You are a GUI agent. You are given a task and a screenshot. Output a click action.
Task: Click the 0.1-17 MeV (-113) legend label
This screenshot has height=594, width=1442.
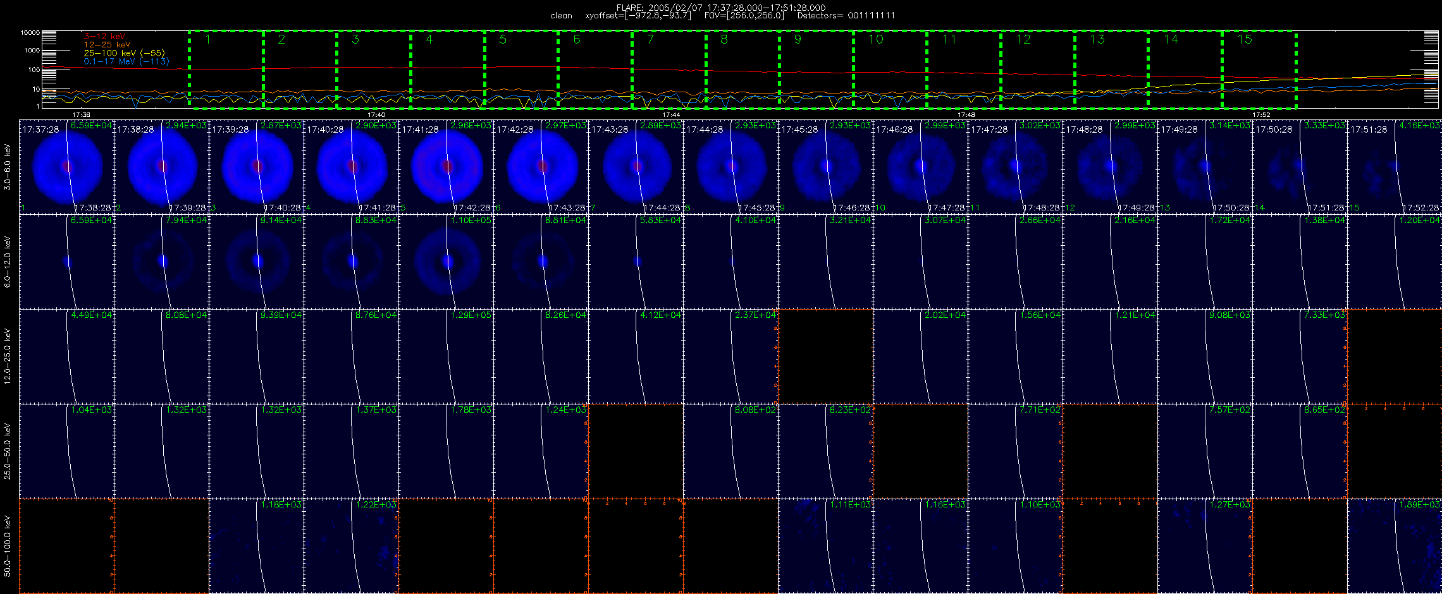126,61
